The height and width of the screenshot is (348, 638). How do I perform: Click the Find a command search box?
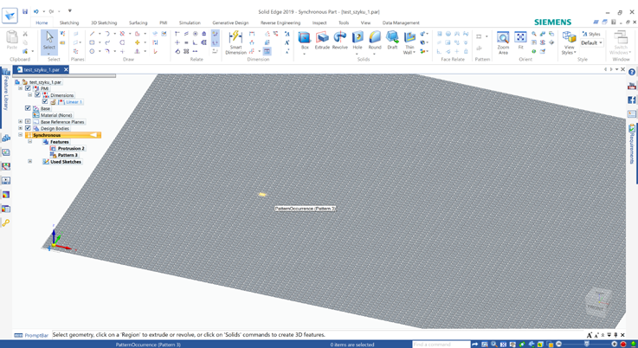(x=441, y=345)
